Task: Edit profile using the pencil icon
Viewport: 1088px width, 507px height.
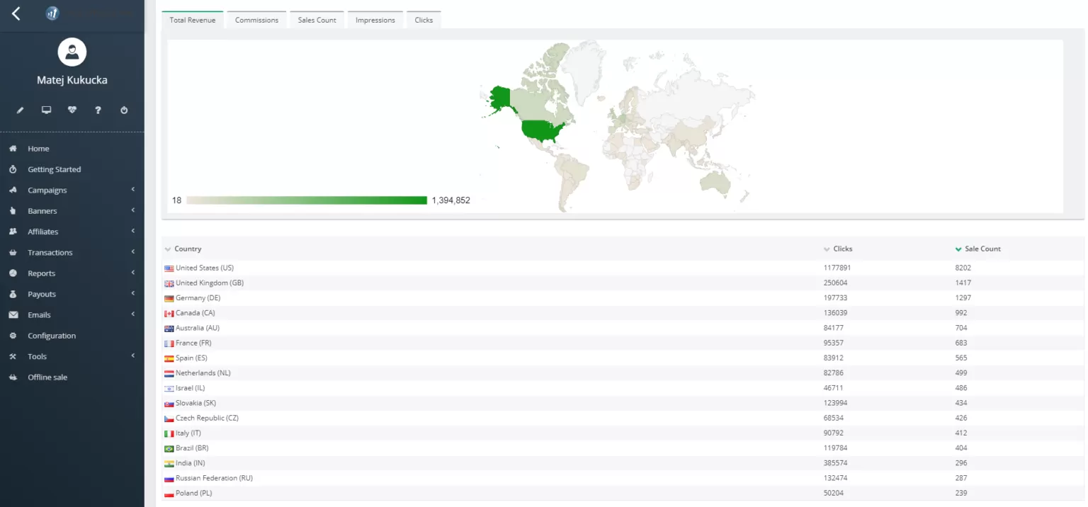Action: pyautogui.click(x=19, y=110)
